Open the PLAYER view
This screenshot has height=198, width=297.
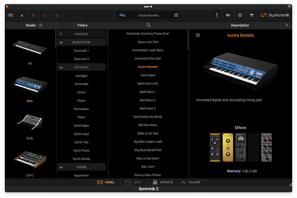[190, 182]
